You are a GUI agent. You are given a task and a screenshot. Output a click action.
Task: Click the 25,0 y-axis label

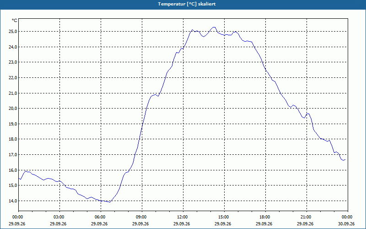[14, 32]
